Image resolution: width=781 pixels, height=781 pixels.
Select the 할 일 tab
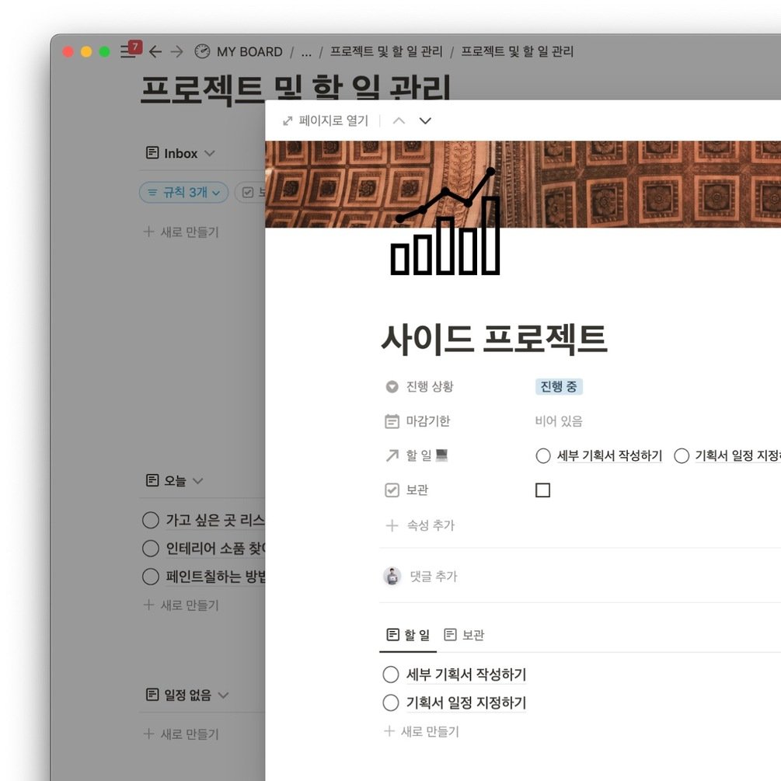tap(408, 635)
